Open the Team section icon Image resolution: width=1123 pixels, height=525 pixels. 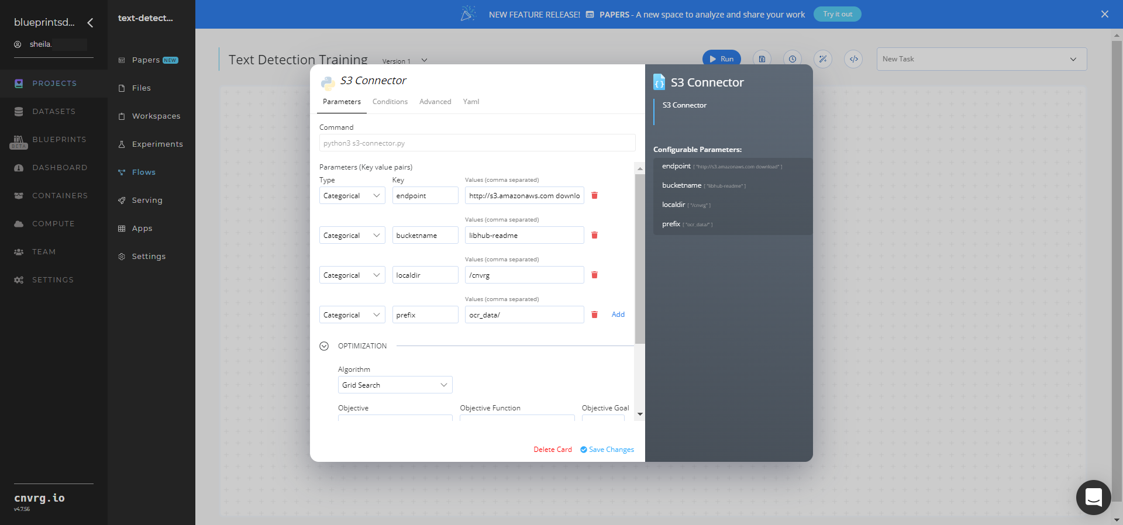pos(19,252)
